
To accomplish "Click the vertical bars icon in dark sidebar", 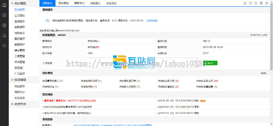I will [x=4, y=46].
